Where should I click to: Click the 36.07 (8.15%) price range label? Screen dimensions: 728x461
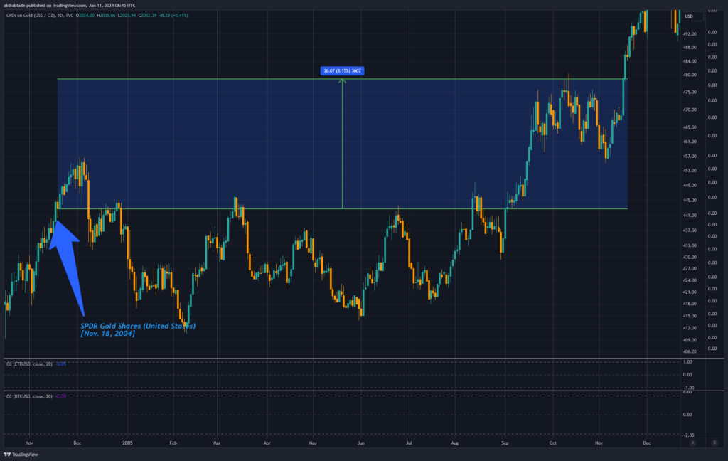point(342,70)
